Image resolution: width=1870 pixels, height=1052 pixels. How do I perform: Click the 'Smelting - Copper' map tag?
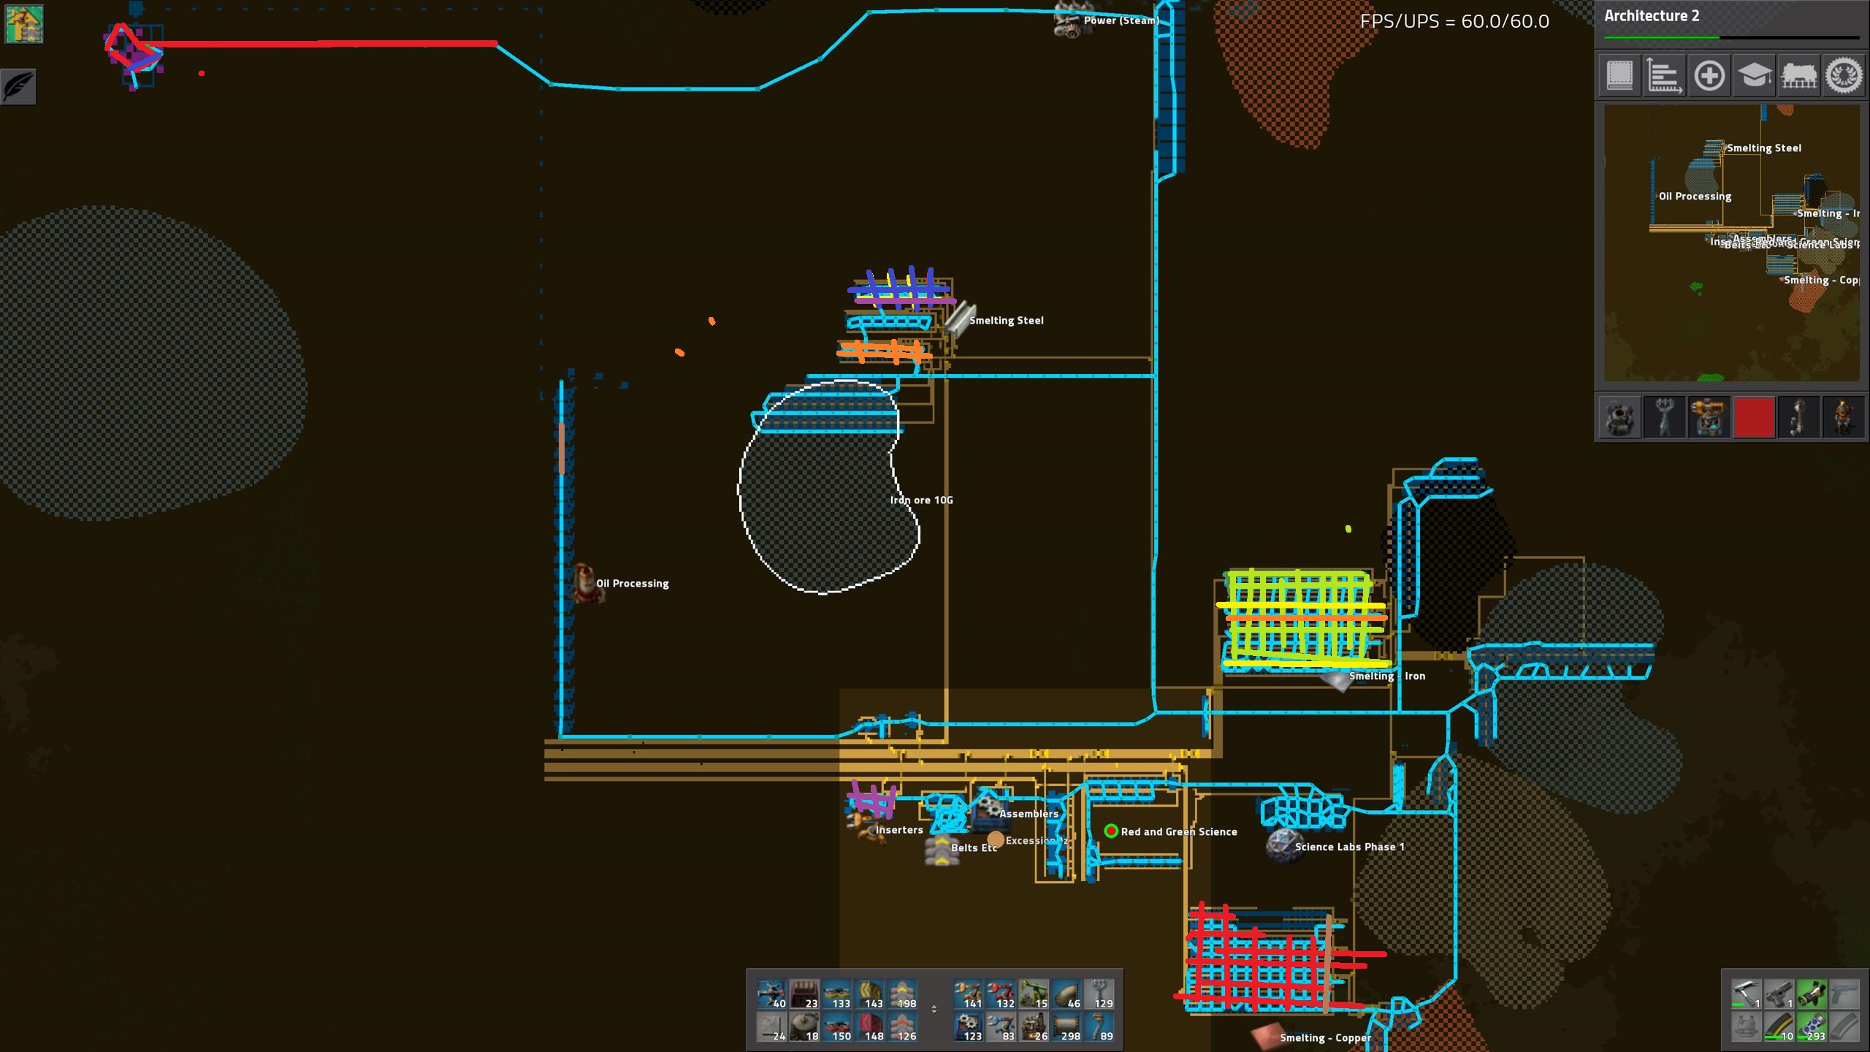click(x=1325, y=1038)
